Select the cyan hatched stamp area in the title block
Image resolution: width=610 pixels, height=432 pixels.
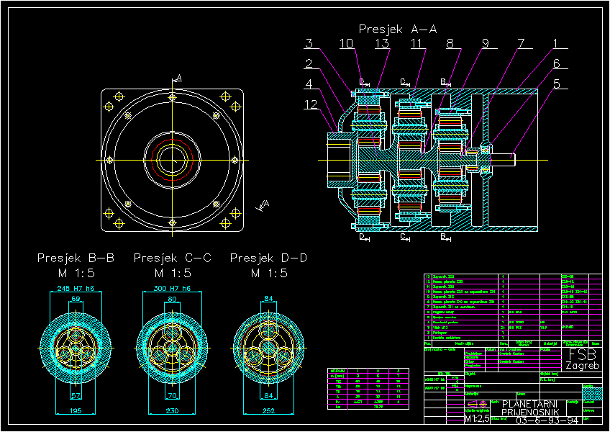[x=592, y=392]
